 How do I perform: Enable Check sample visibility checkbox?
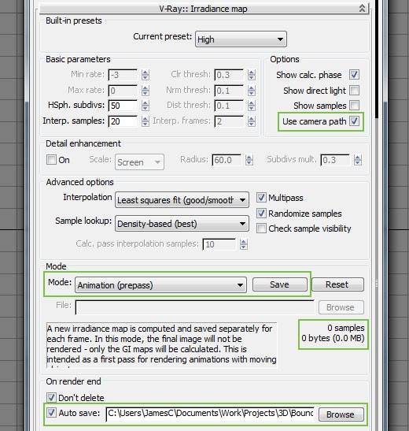point(261,229)
